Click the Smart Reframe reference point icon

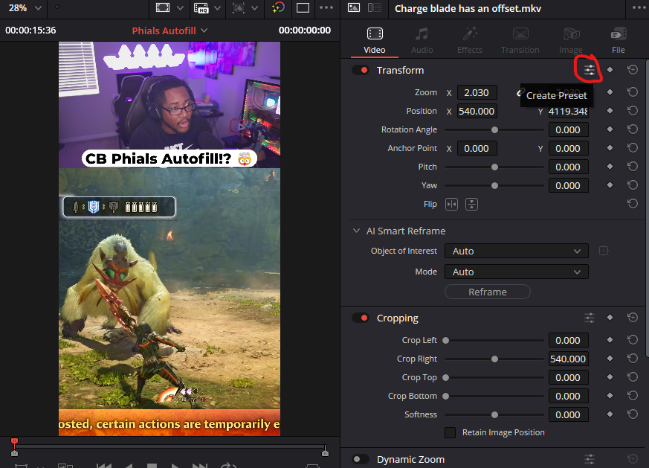point(604,251)
